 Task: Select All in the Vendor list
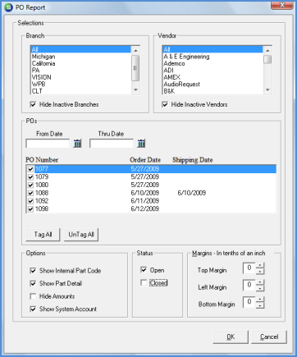click(212, 49)
